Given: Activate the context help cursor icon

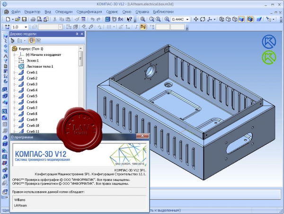Looking at the screenshot, I should (129, 19).
